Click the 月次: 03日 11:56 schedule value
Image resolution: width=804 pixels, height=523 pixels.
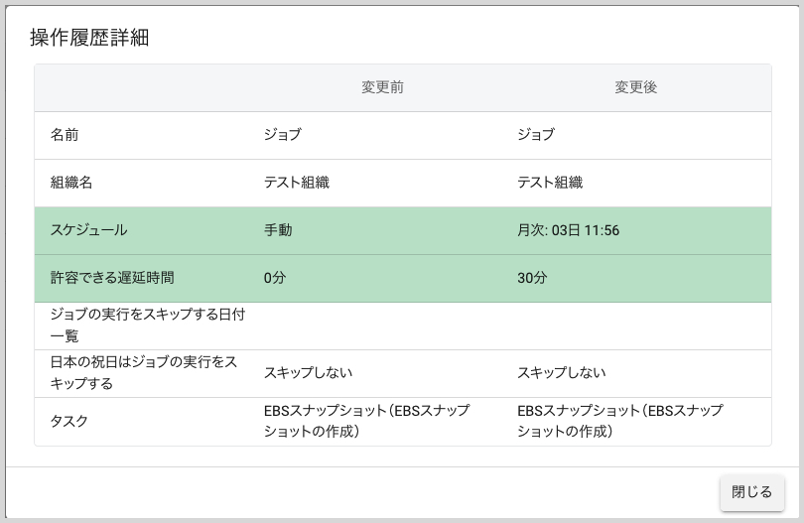coord(568,230)
